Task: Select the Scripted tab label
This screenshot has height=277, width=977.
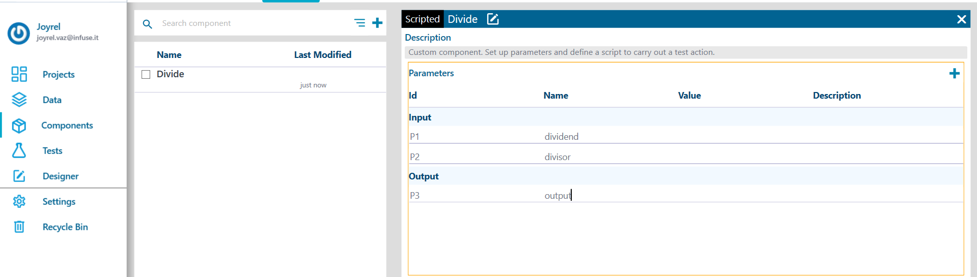Action: coord(423,19)
